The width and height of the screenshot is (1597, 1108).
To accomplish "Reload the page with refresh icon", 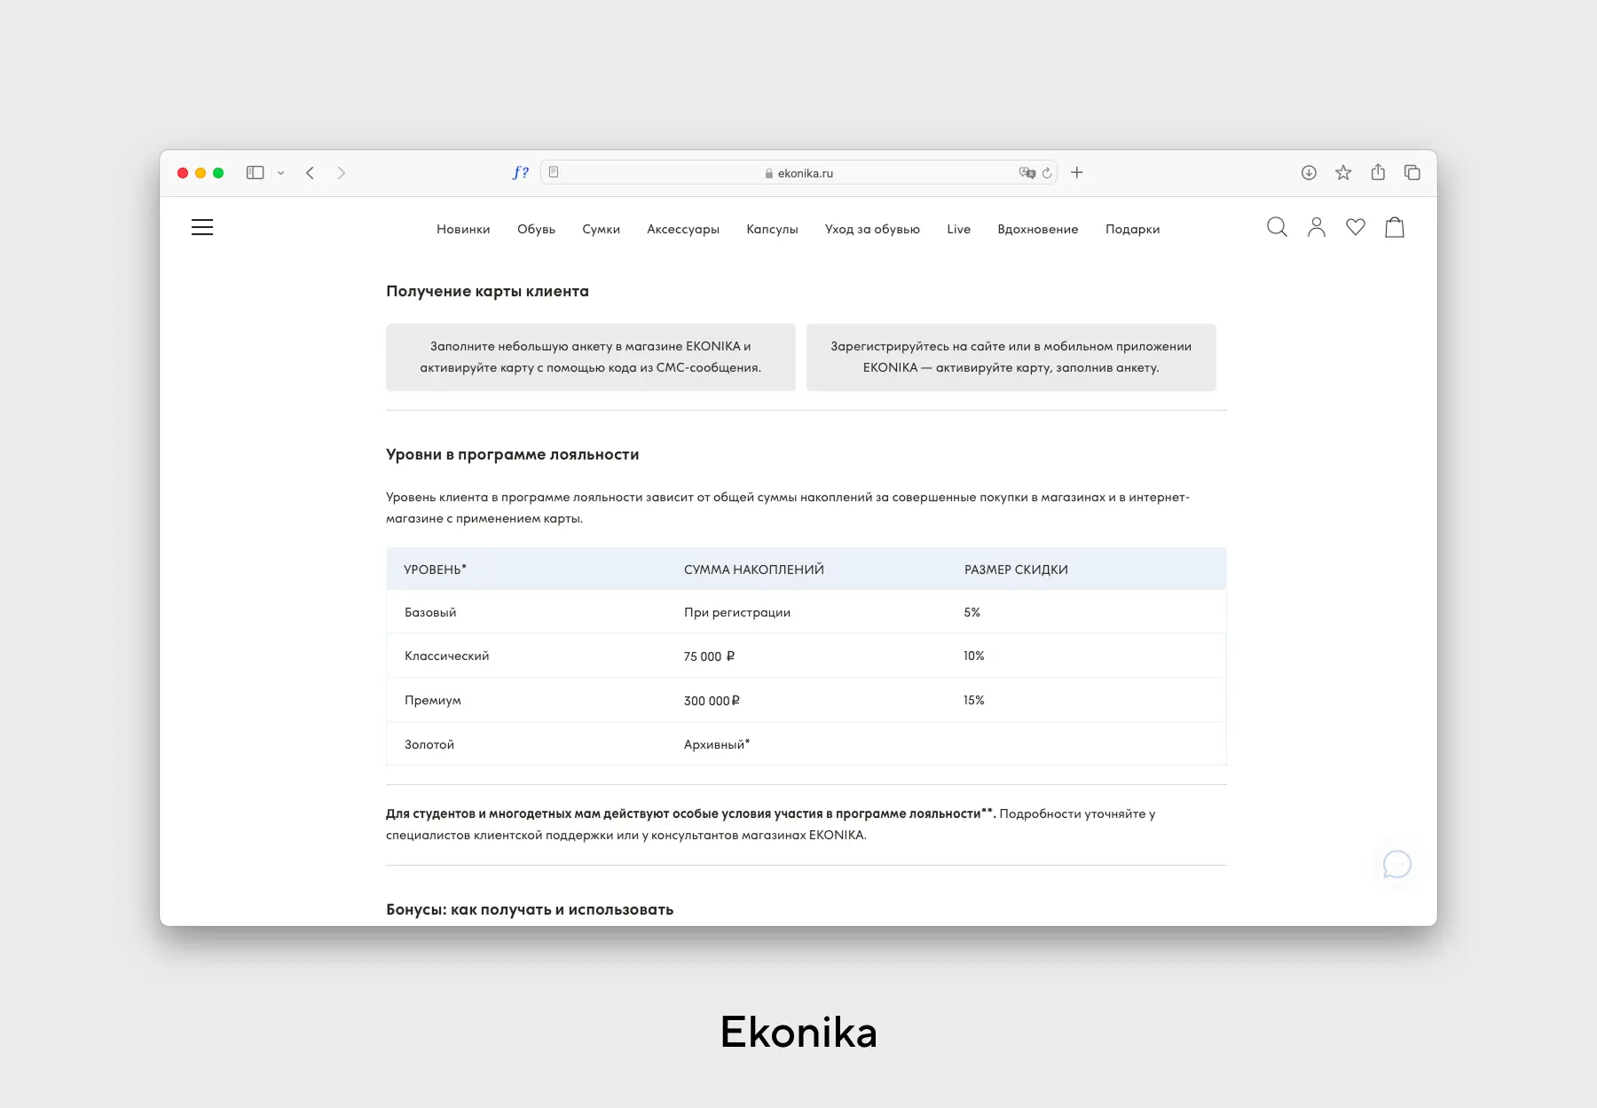I will (x=1046, y=172).
